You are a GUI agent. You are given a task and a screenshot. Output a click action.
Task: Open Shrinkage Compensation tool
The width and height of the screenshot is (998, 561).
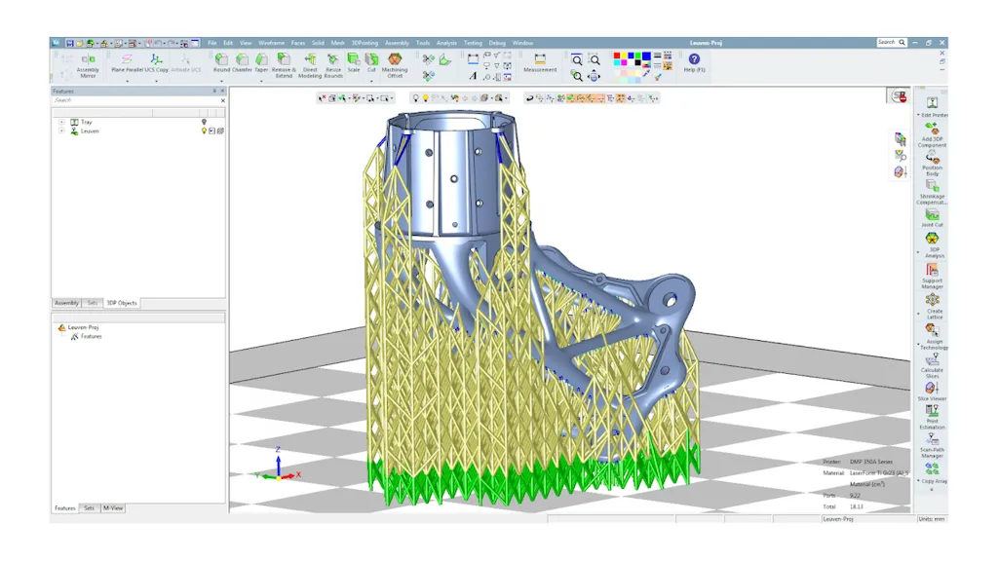point(932,192)
